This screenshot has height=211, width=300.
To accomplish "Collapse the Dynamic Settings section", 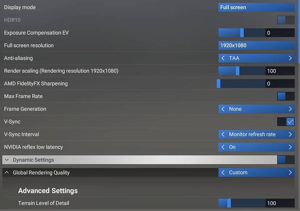I will [x=7, y=160].
